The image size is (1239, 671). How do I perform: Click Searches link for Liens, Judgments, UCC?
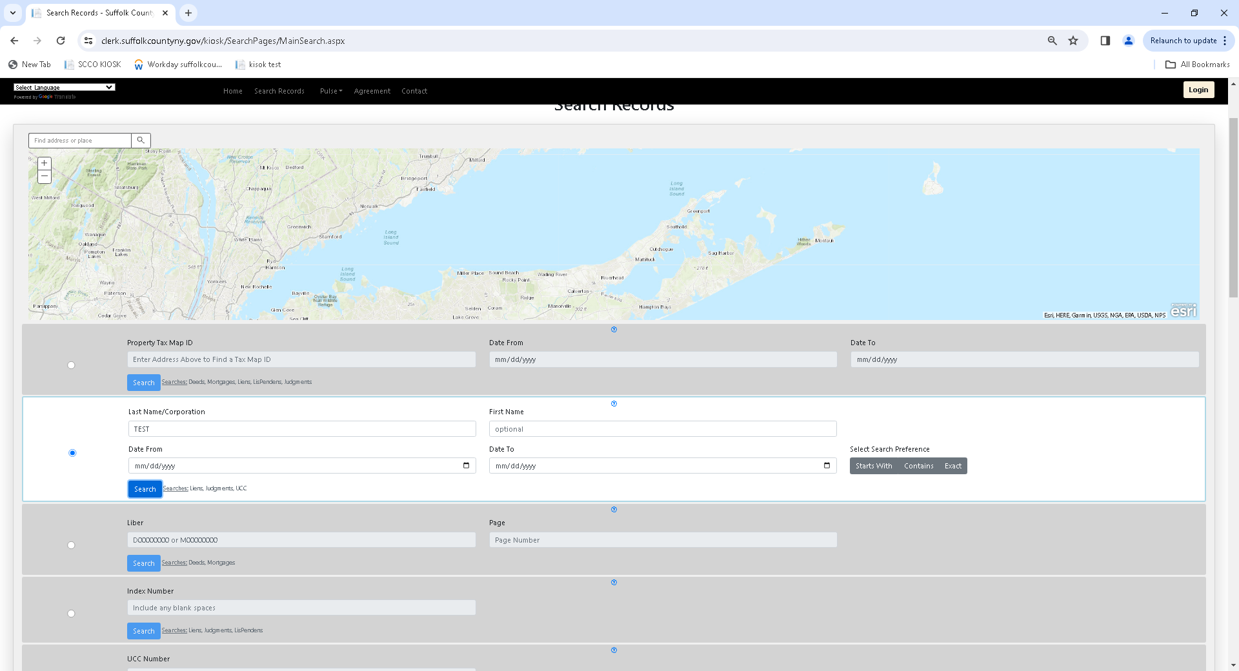coord(176,488)
